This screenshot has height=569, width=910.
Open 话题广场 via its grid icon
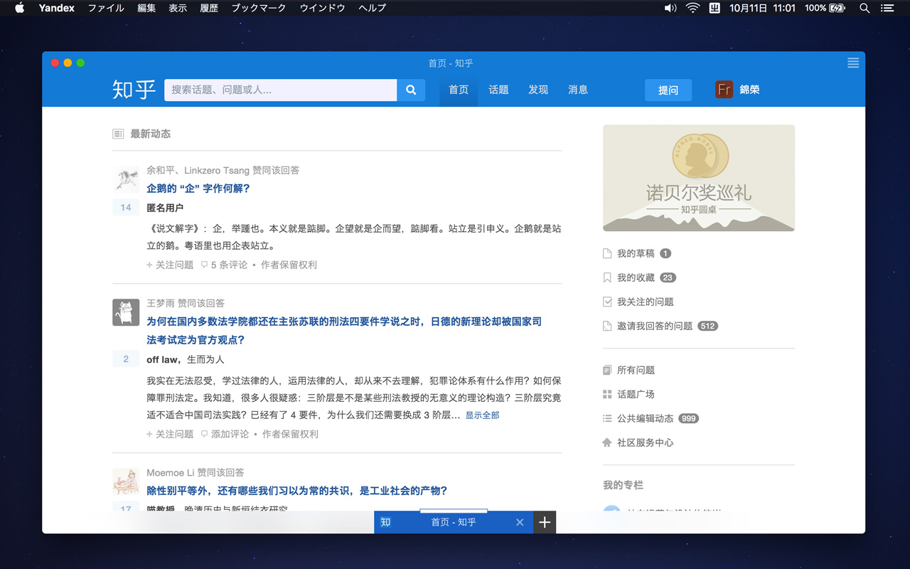click(608, 394)
